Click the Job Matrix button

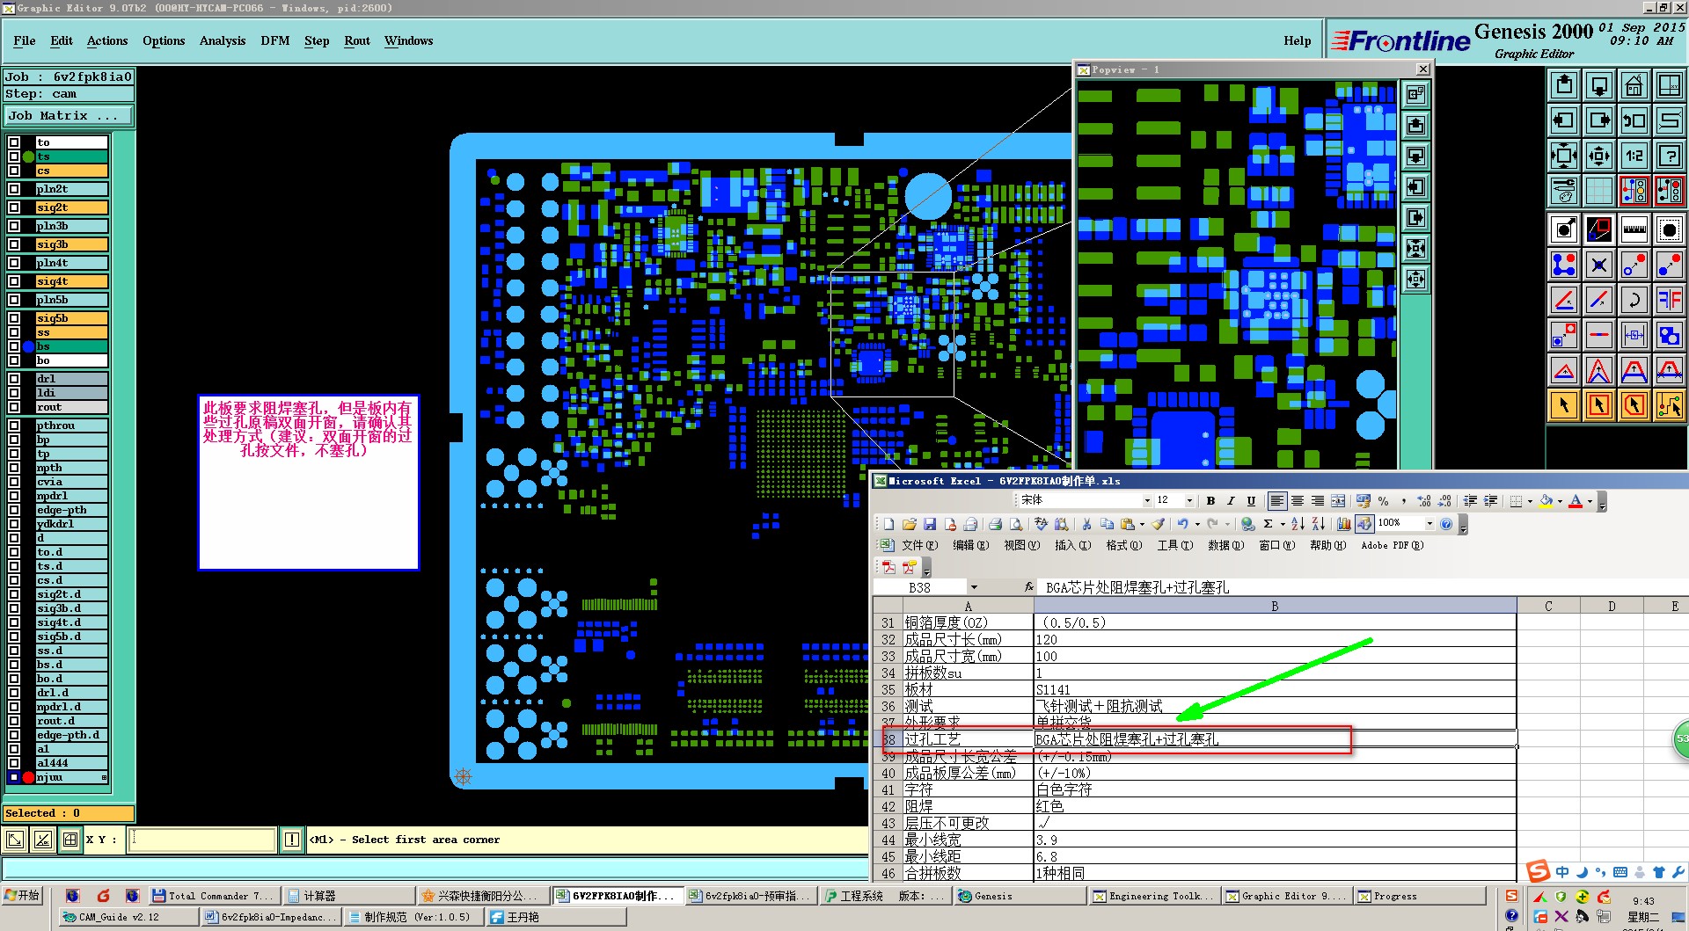[x=69, y=116]
